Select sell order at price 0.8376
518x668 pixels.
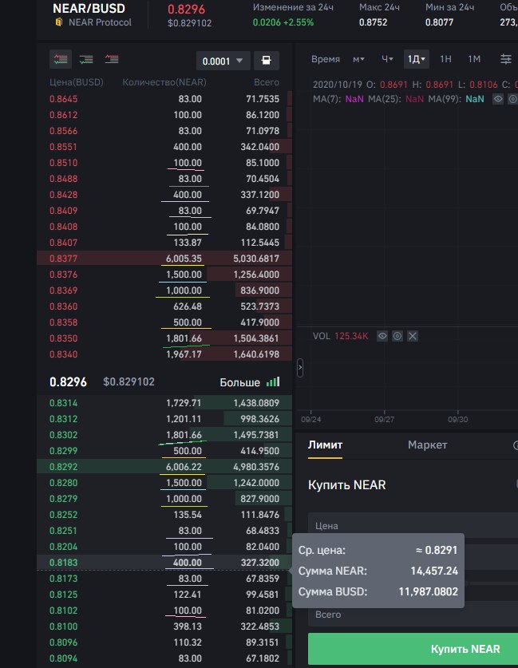[164, 275]
